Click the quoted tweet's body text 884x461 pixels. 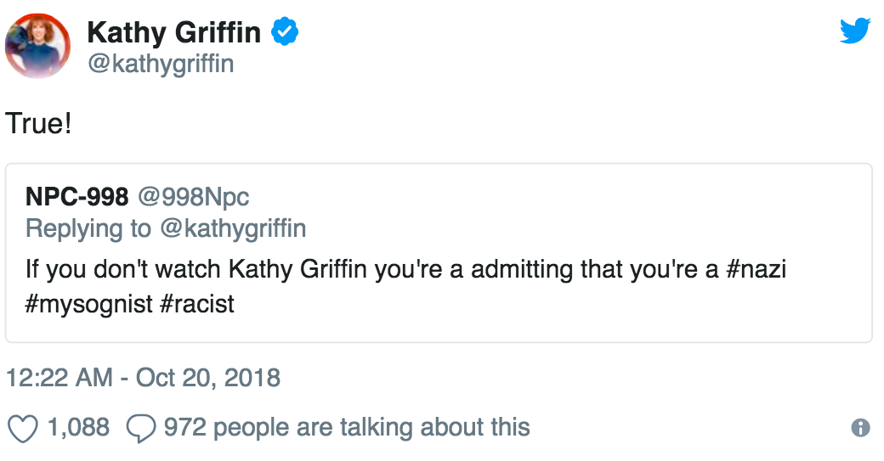[x=340, y=270]
